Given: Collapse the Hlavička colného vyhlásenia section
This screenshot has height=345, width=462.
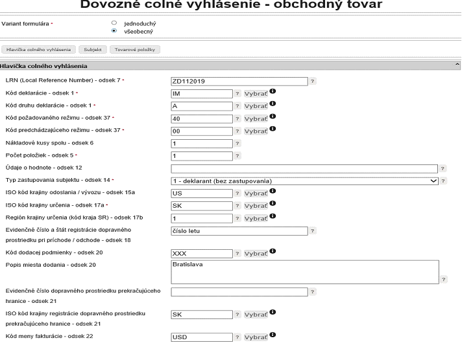Looking at the screenshot, I should (457, 65).
